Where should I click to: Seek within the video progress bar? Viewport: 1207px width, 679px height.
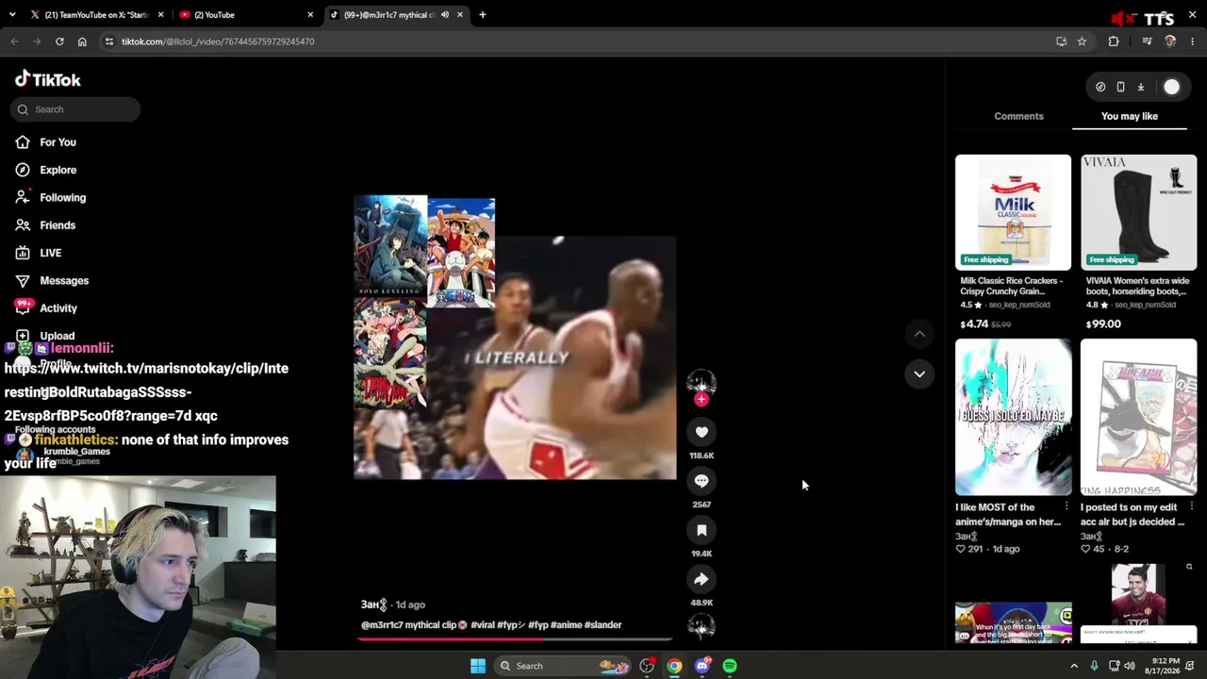(515, 638)
